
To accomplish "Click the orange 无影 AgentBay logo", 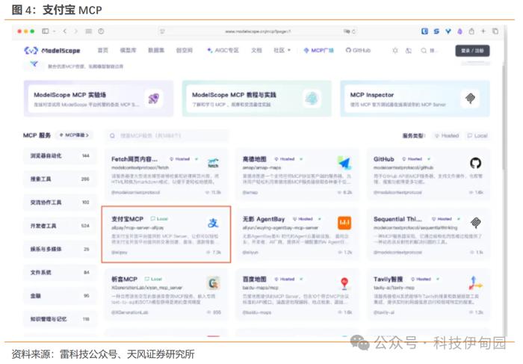I will click(x=344, y=223).
